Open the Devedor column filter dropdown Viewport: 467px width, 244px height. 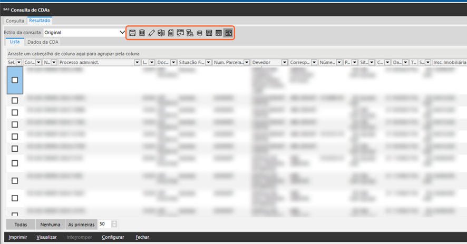click(284, 63)
